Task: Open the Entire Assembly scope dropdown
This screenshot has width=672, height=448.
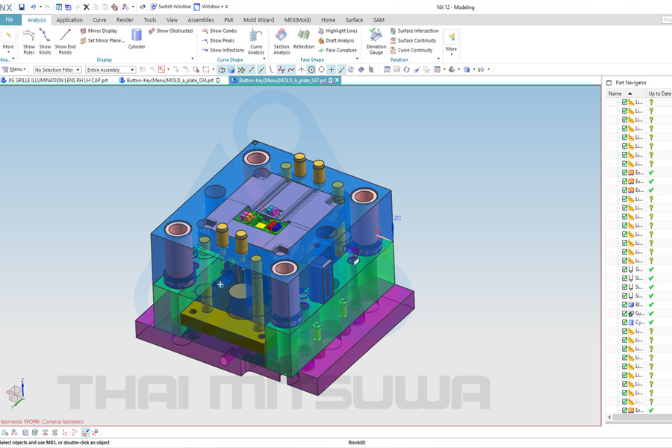Action: pyautogui.click(x=111, y=70)
